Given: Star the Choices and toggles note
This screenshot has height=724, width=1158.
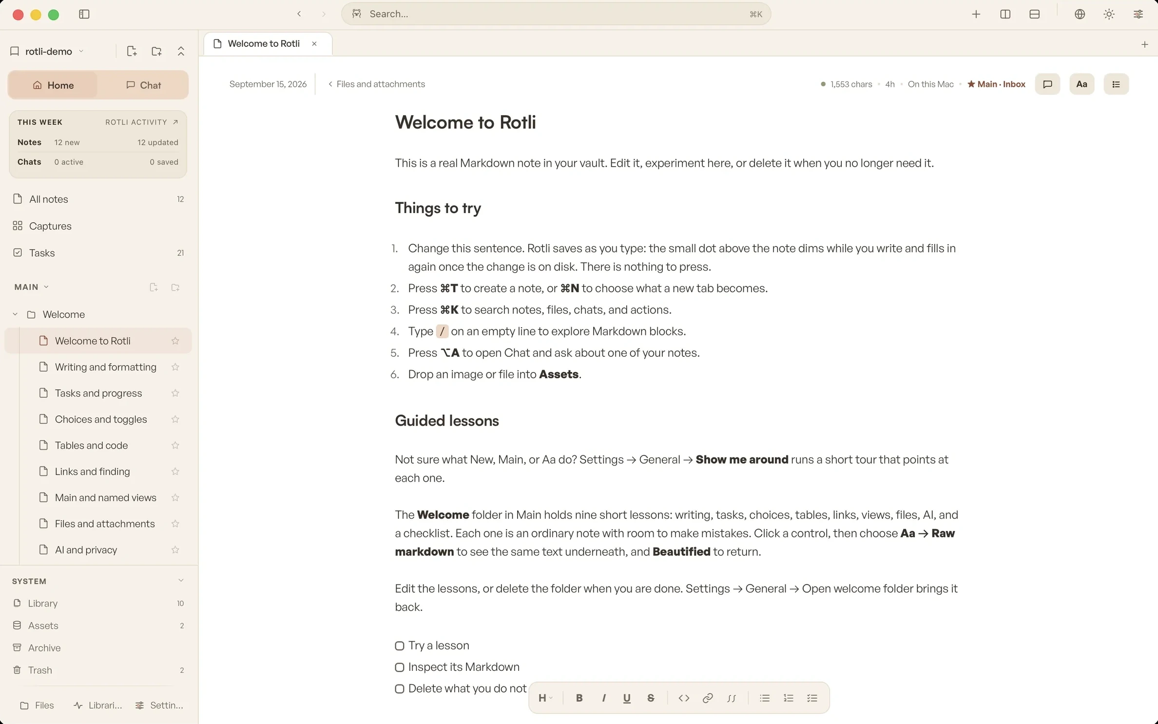Looking at the screenshot, I should pyautogui.click(x=175, y=419).
